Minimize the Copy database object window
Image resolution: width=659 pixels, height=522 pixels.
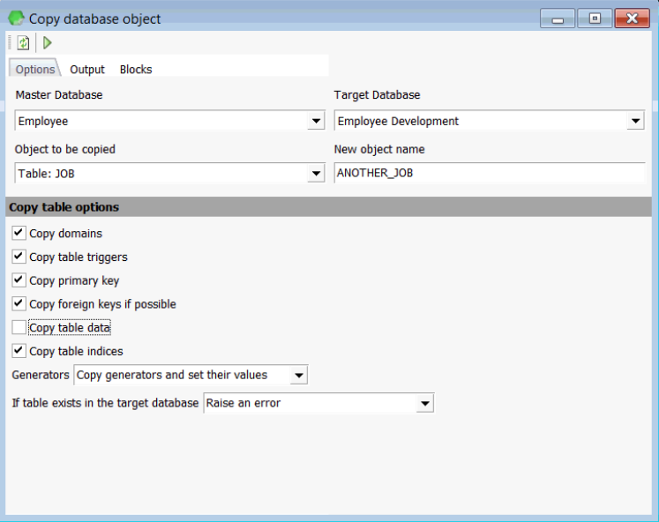coord(557,18)
